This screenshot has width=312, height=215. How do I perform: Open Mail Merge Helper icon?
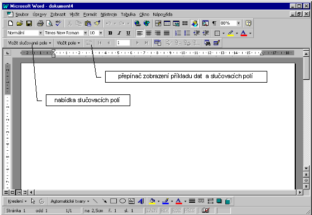click(x=158, y=43)
